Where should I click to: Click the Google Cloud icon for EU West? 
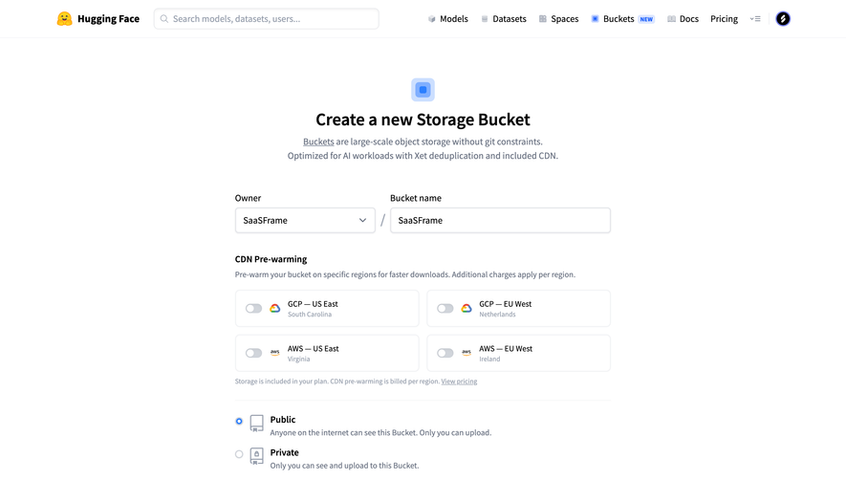tap(466, 308)
